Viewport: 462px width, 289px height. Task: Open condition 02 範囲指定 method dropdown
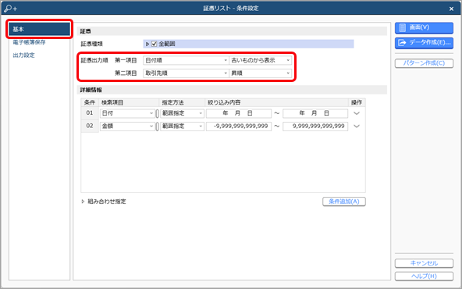click(182, 127)
